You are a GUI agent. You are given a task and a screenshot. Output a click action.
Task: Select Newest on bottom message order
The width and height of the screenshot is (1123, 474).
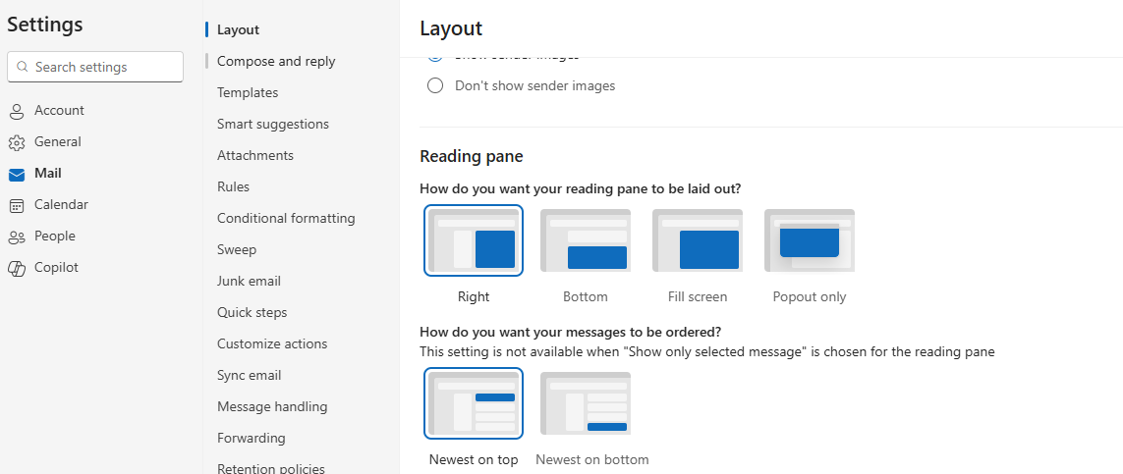click(586, 403)
